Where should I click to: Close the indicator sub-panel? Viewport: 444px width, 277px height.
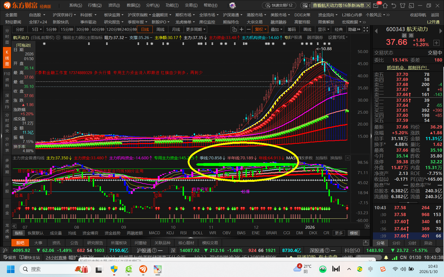(348, 158)
